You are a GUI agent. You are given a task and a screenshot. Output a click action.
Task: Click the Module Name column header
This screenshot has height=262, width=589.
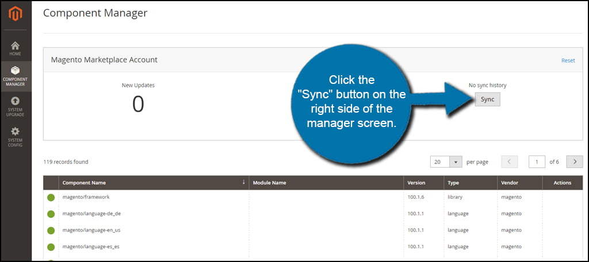(x=326, y=183)
